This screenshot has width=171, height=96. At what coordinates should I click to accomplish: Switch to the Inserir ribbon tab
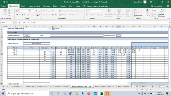23,6
